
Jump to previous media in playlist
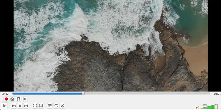(x=14, y=106)
